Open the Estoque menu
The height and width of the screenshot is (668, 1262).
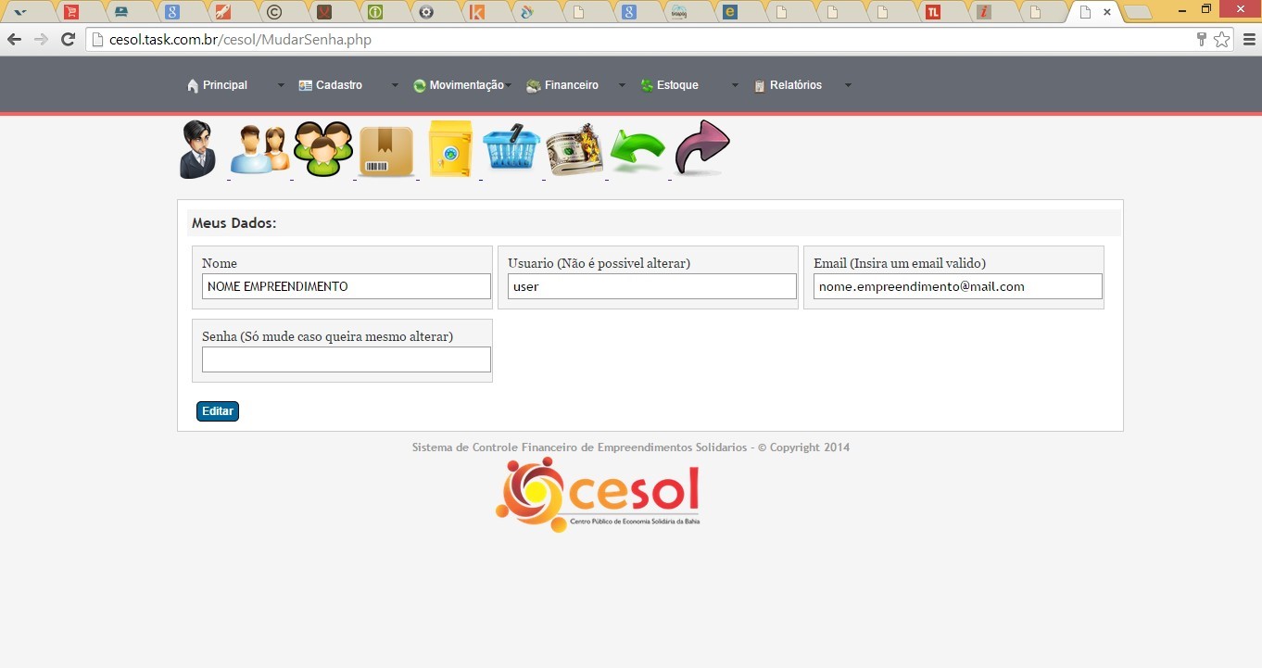[676, 85]
